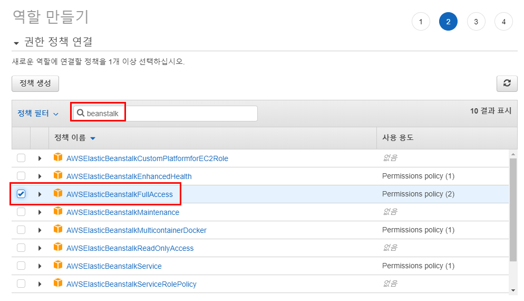Viewport: 524px width, 301px height.
Task: Click Permissions policy (2) in FullAccess row
Action: (x=418, y=194)
